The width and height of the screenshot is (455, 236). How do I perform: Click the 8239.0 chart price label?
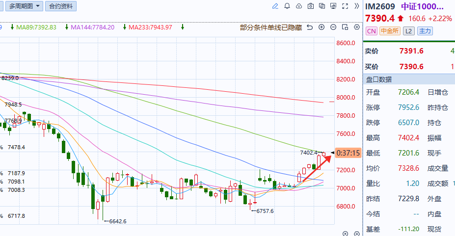tap(10, 78)
